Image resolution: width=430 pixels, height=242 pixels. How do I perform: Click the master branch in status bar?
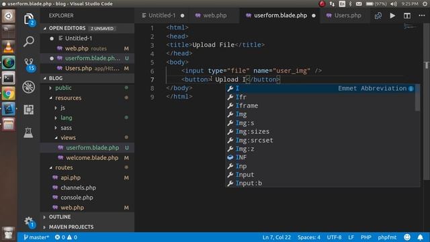click(x=36, y=237)
